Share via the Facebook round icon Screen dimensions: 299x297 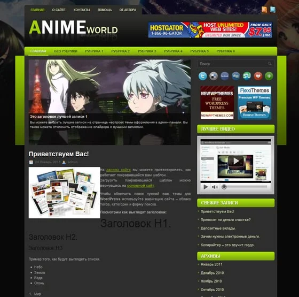pos(225,76)
